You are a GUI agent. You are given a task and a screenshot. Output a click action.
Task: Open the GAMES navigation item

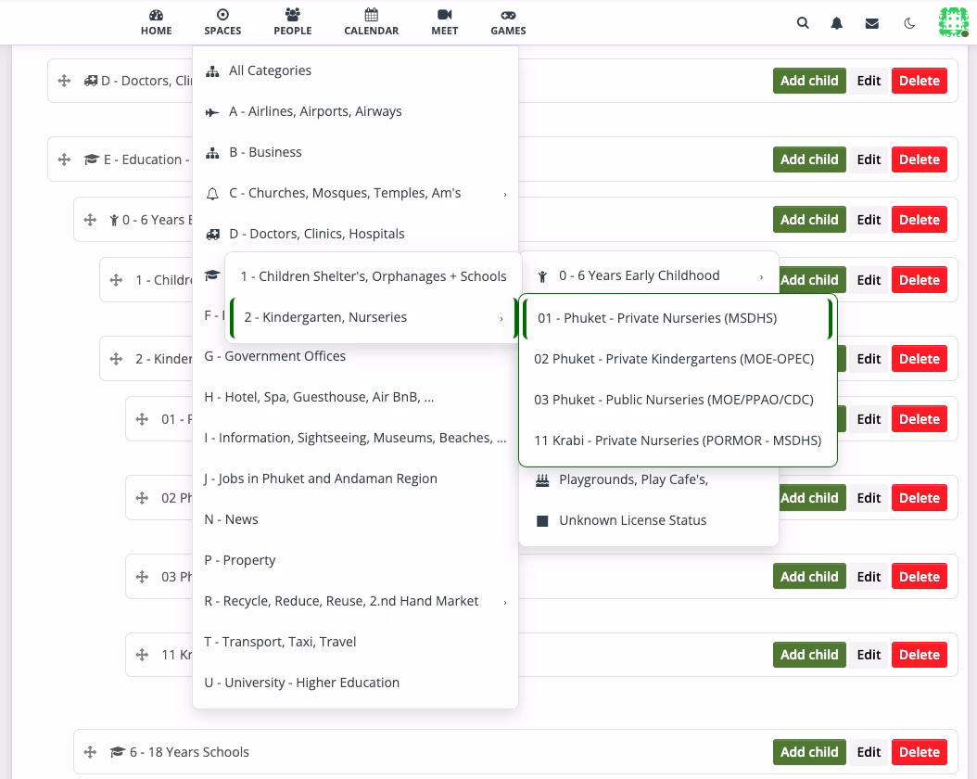[508, 22]
